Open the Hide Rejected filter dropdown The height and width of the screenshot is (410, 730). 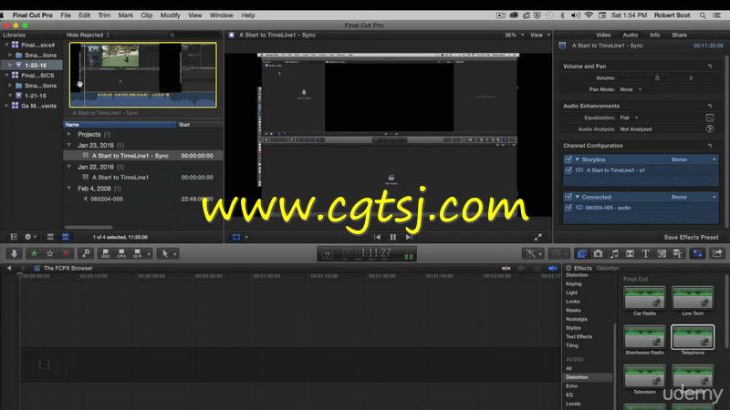pos(88,35)
